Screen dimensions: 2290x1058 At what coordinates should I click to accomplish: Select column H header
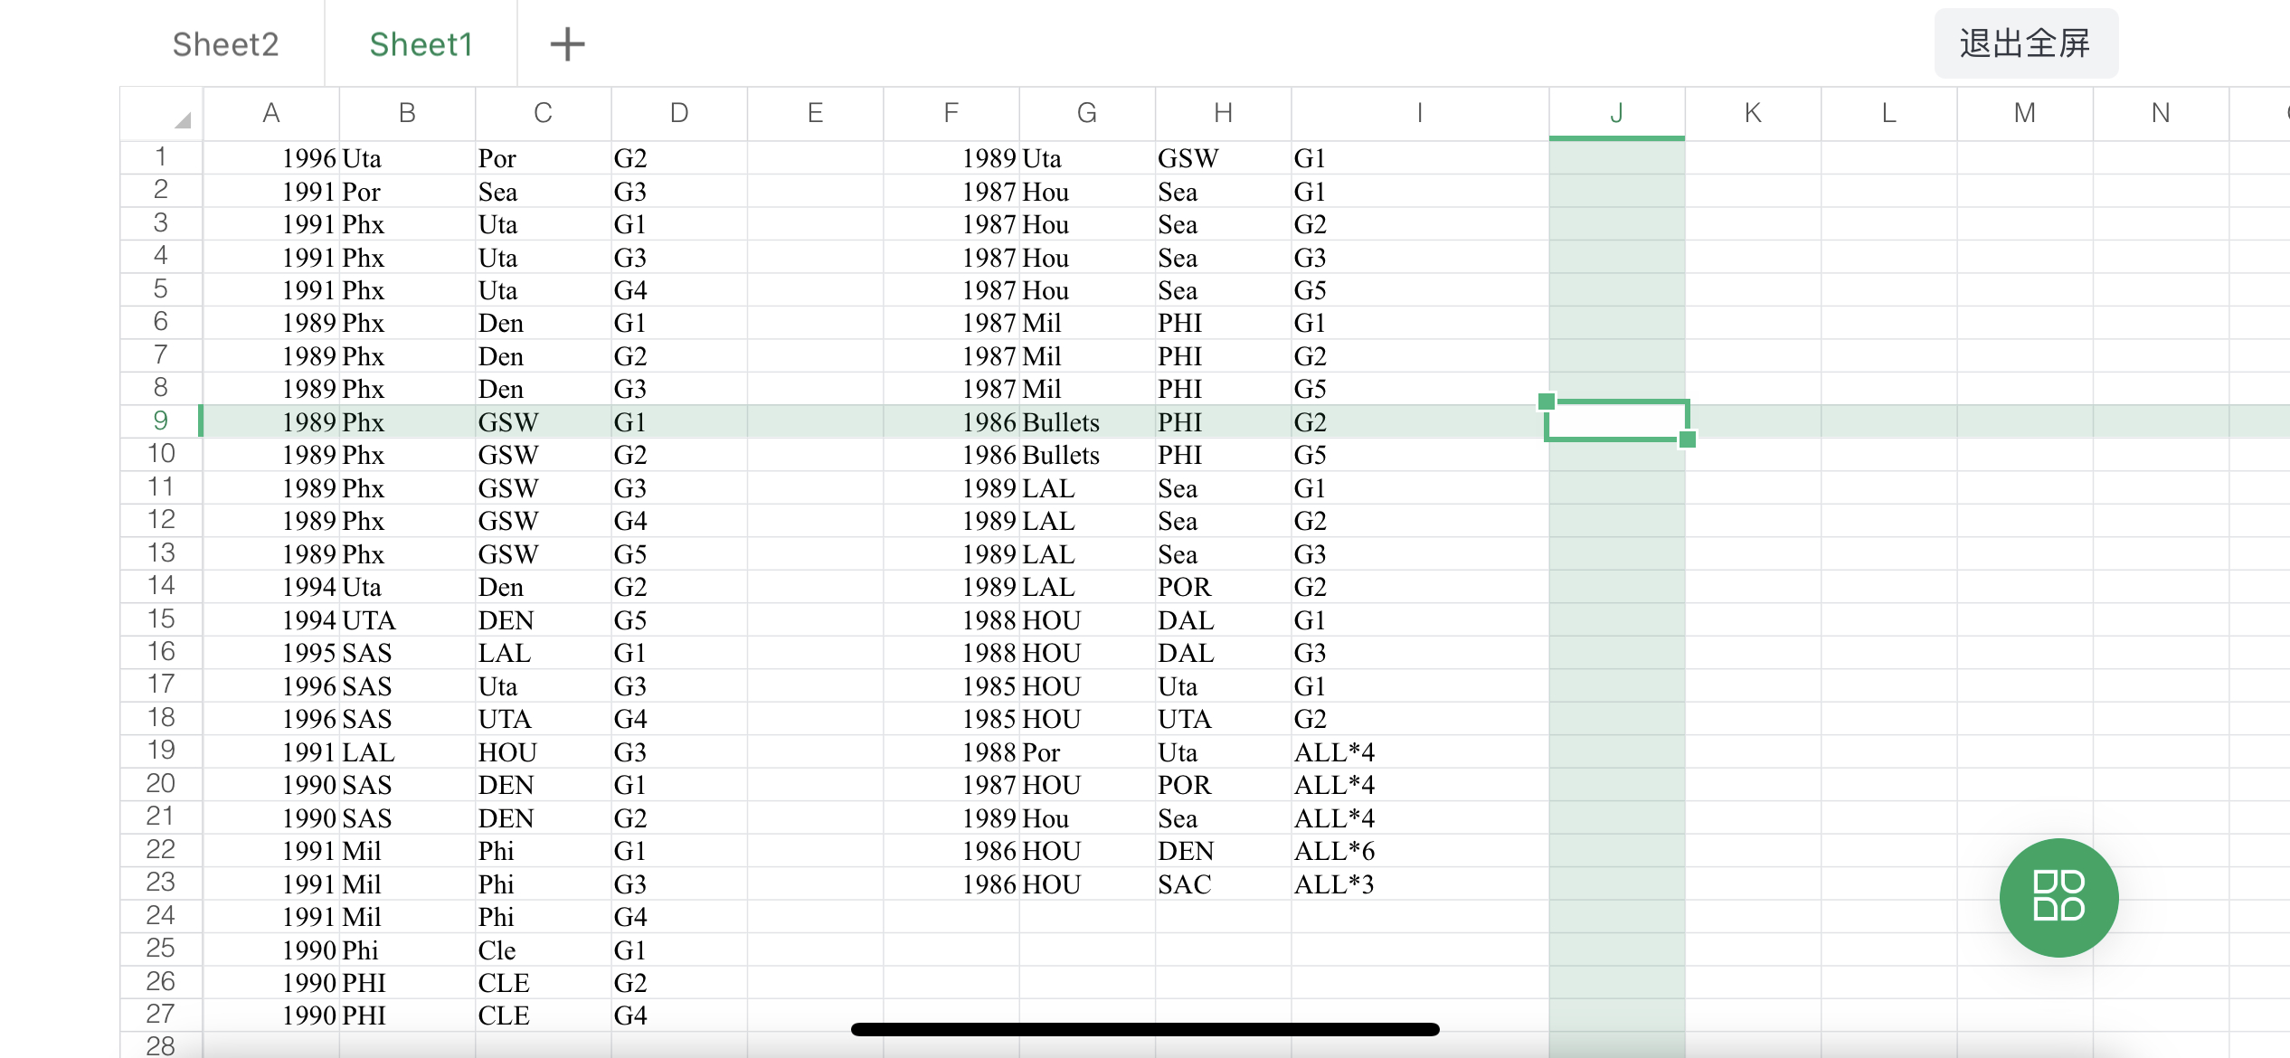pyautogui.click(x=1223, y=113)
